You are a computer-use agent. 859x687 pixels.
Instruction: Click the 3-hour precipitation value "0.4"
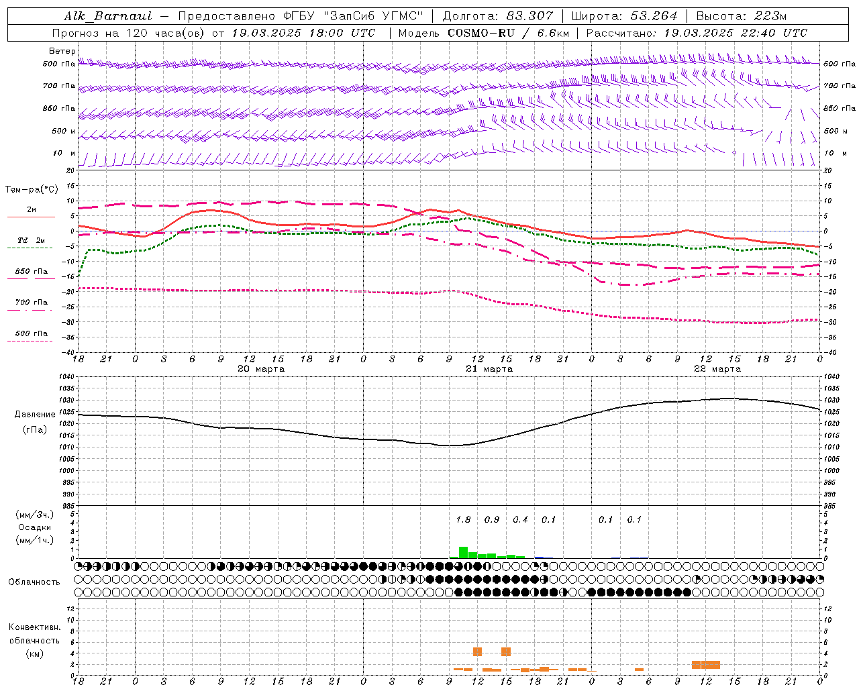(x=521, y=520)
